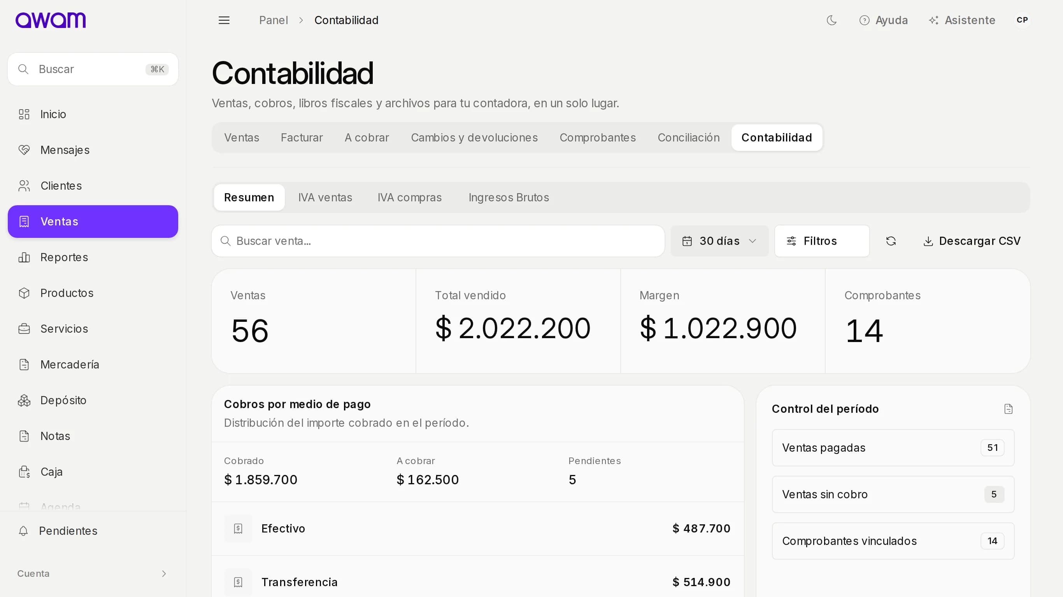Open the Ventas pagadas row

point(893,448)
